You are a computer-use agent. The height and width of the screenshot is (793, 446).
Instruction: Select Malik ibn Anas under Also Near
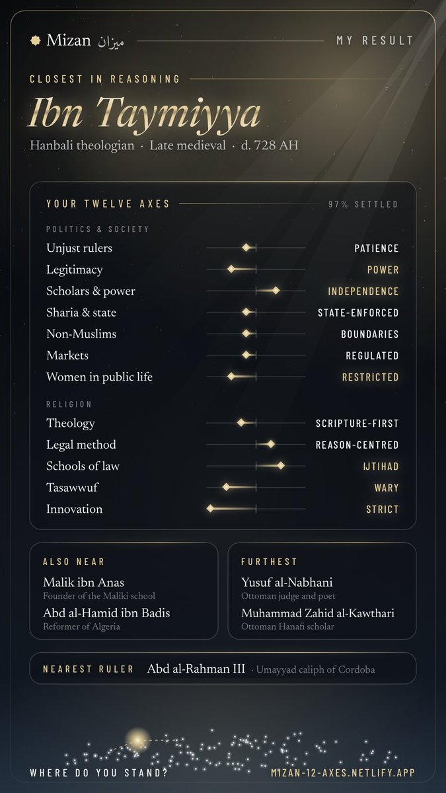83,582
